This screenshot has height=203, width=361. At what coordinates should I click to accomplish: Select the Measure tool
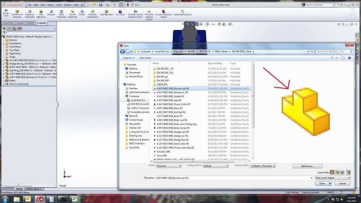tap(51, 13)
